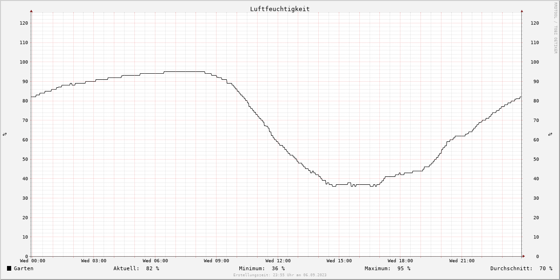Click the 120 label on right axis
The width and height of the screenshot is (560, 280).
pyautogui.click(x=534, y=23)
